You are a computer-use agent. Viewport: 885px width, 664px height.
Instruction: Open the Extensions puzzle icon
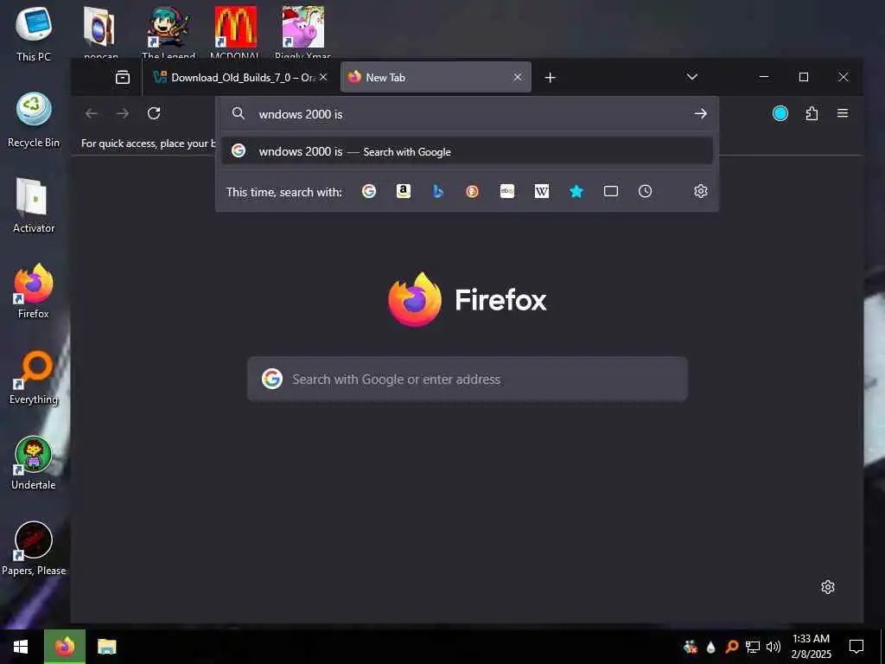click(812, 113)
